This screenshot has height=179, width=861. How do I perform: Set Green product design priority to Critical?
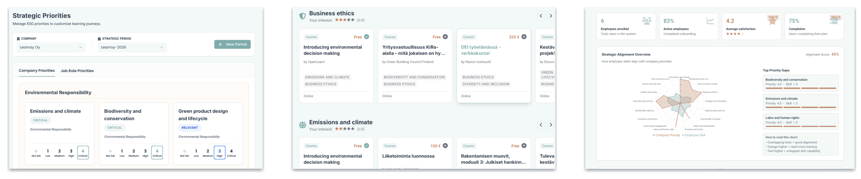[231, 153]
